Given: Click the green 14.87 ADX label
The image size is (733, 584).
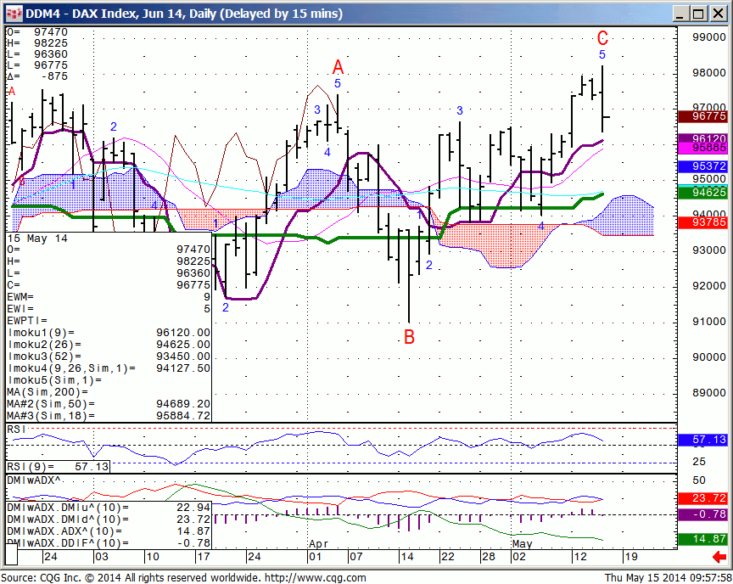Looking at the screenshot, I should click(x=702, y=539).
